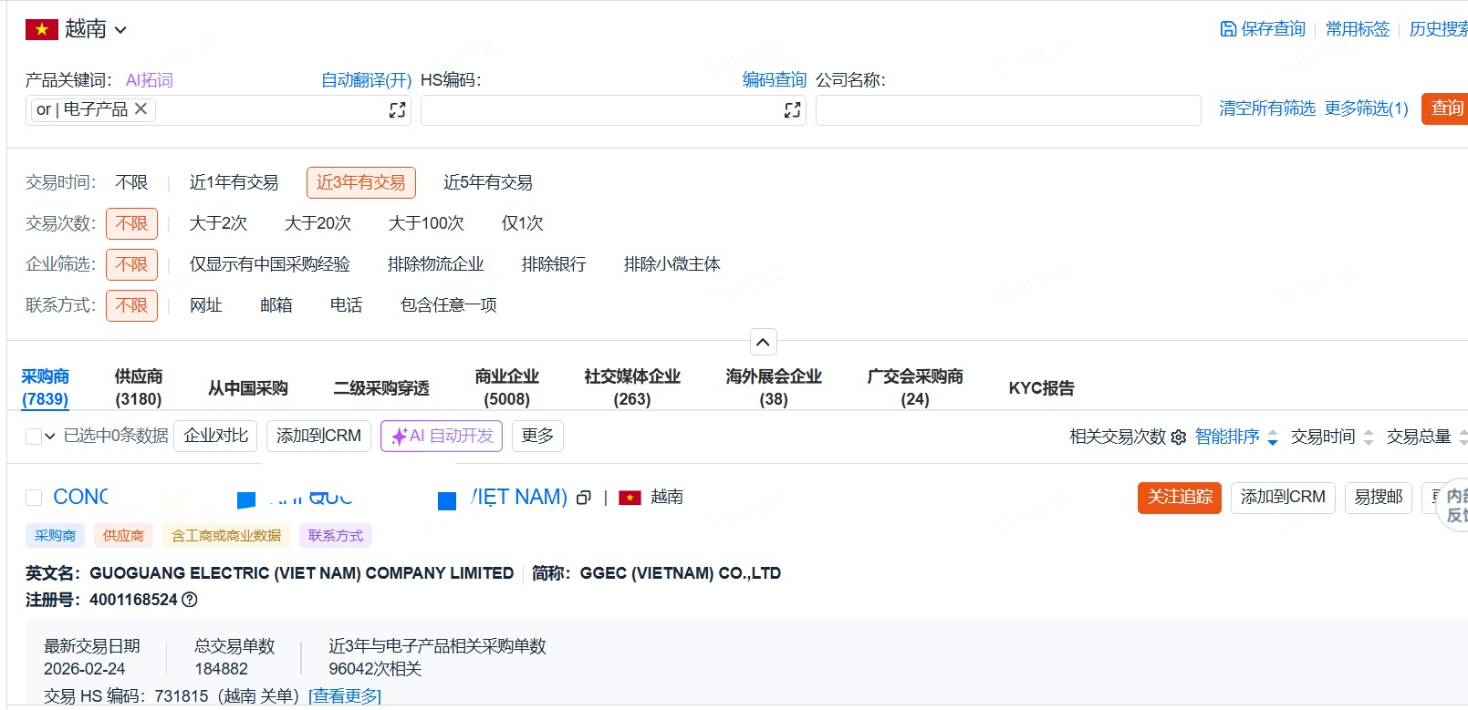The width and height of the screenshot is (1468, 710).
Task: Click the 公司名称 input field
Action: [x=1007, y=110]
